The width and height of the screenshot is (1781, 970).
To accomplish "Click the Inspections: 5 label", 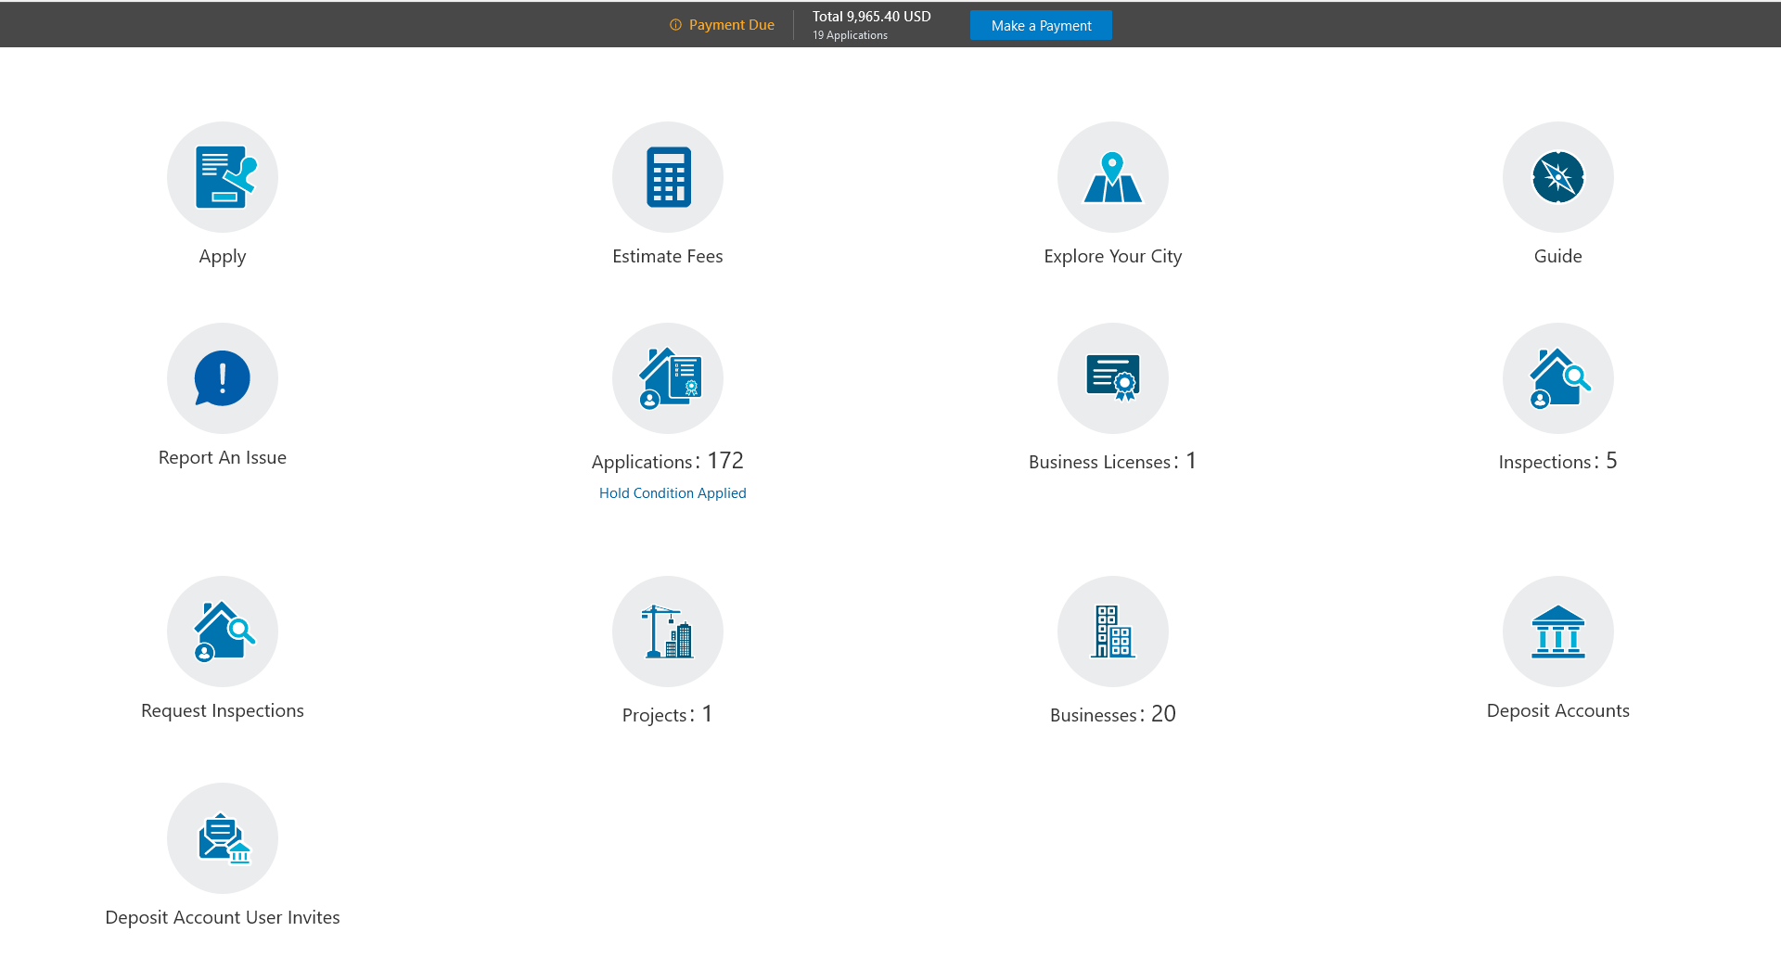I will pyautogui.click(x=1558, y=461).
